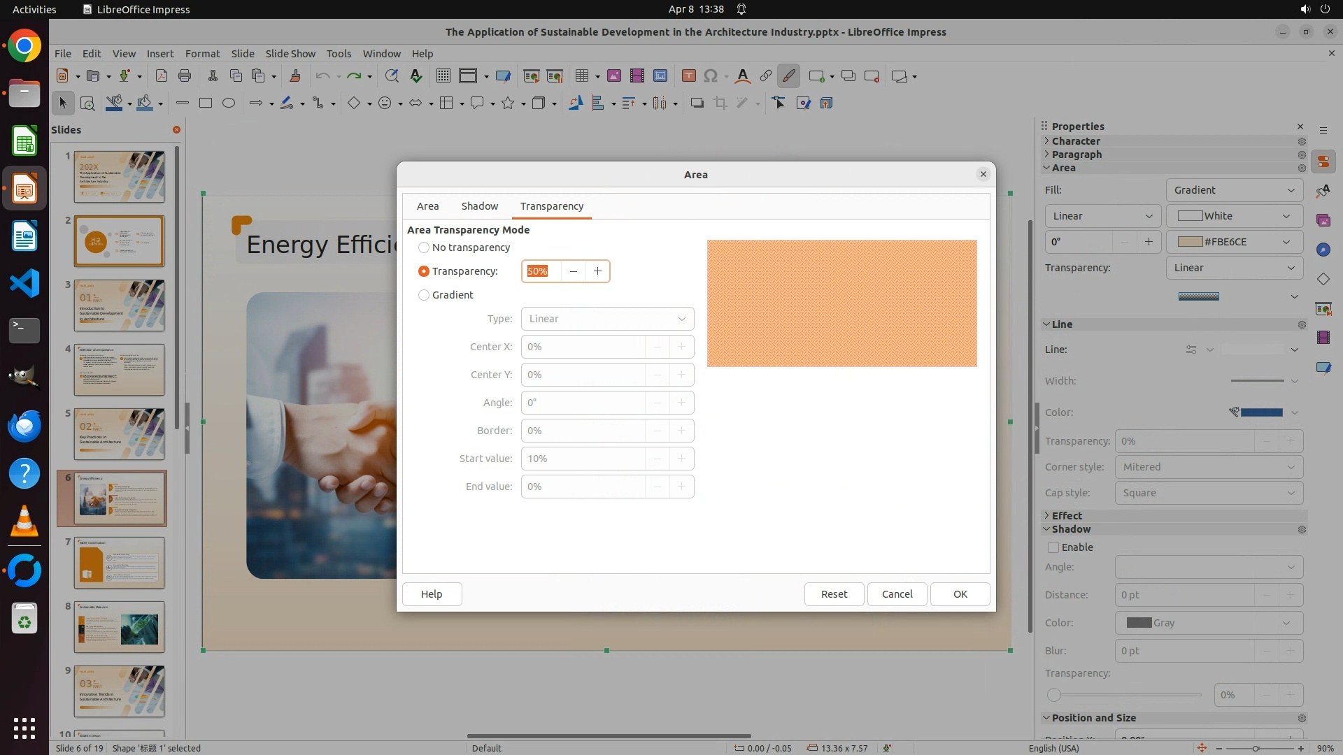Screen dimensions: 1343x755
Task: Click the Print icon in toolbar
Action: pos(185,76)
